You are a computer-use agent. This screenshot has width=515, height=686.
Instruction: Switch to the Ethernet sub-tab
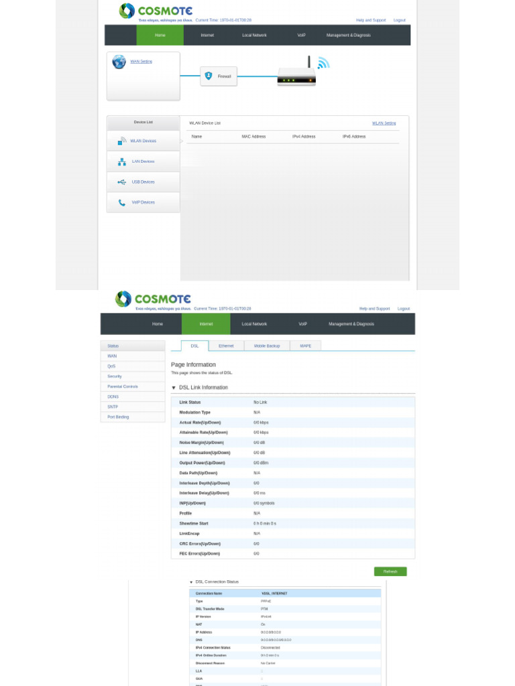[226, 346]
